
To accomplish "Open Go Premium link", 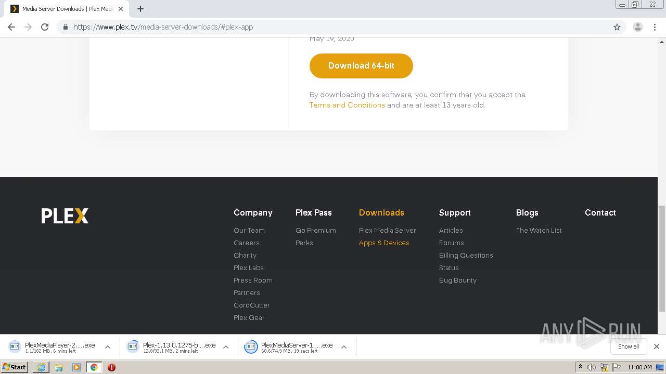I will (x=316, y=230).
